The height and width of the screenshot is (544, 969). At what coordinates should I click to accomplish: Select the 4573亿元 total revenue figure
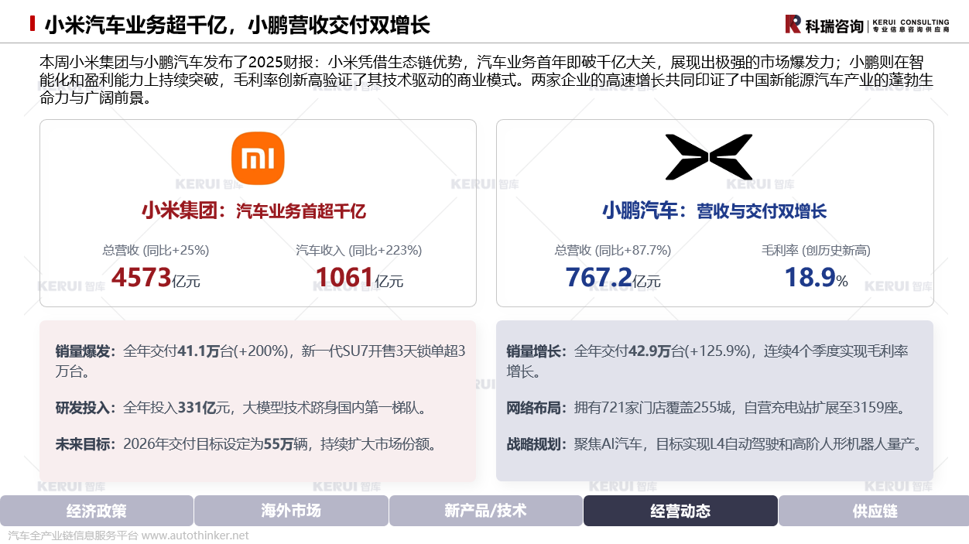tap(156, 277)
